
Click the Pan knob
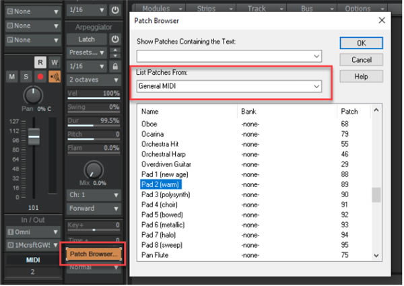[x=31, y=96]
